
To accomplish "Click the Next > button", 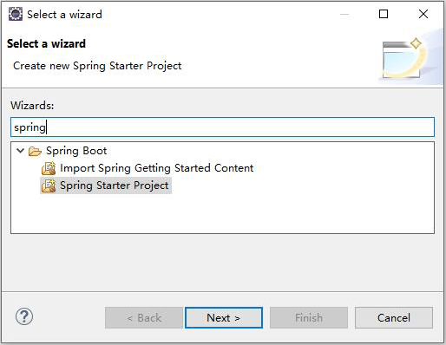I will point(224,318).
